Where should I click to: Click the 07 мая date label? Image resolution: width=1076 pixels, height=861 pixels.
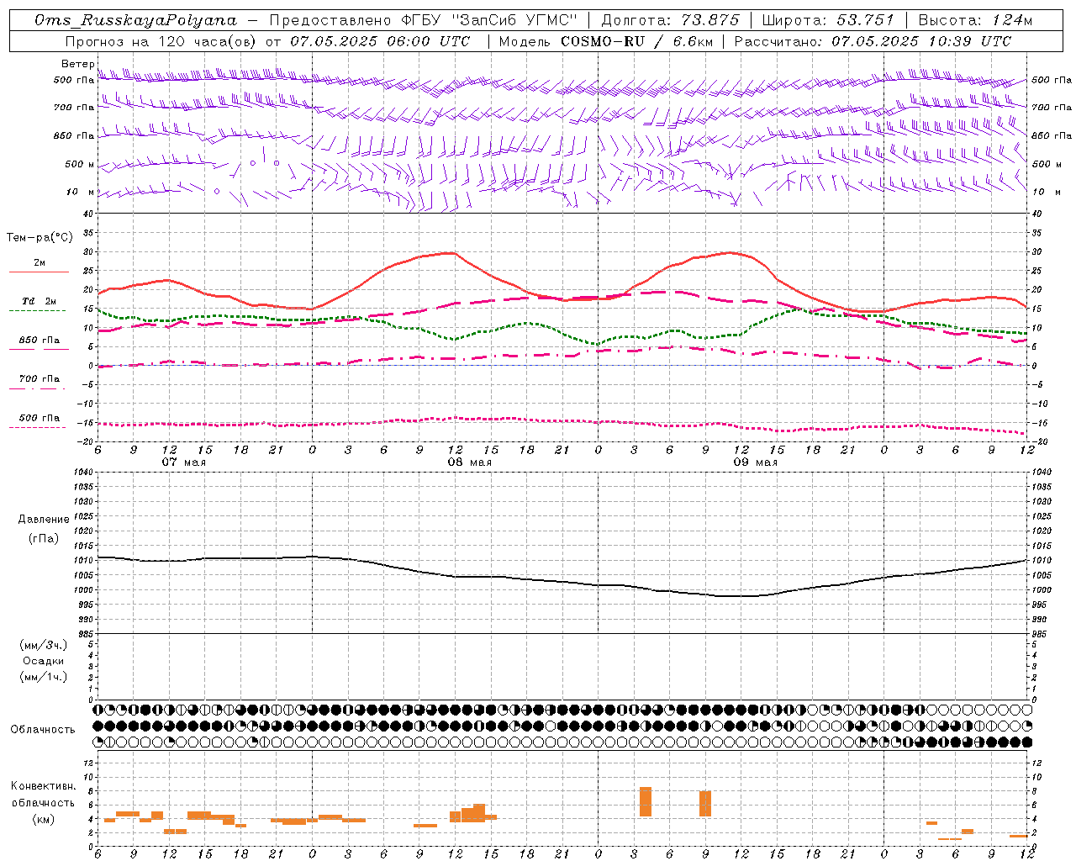tap(183, 462)
